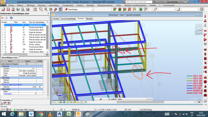Click the 3D view button below viewport
This screenshot has height=117, width=208.
coord(101,99)
